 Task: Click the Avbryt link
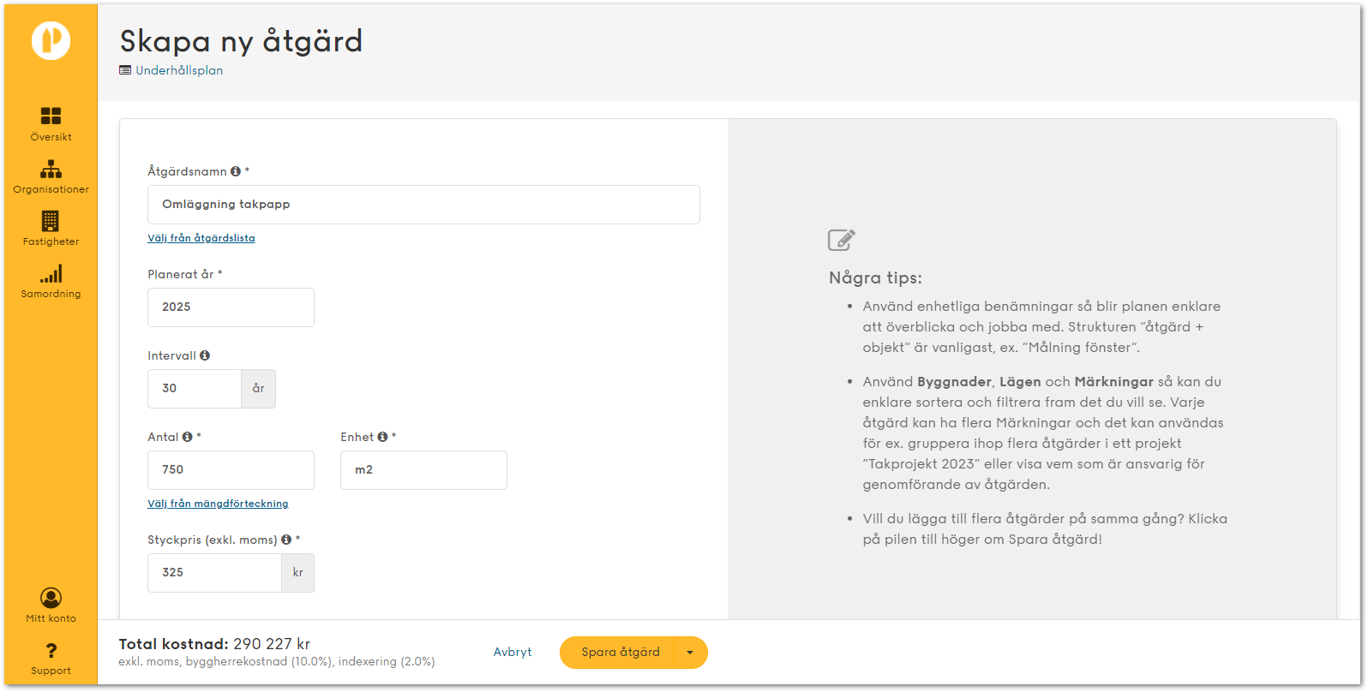513,653
